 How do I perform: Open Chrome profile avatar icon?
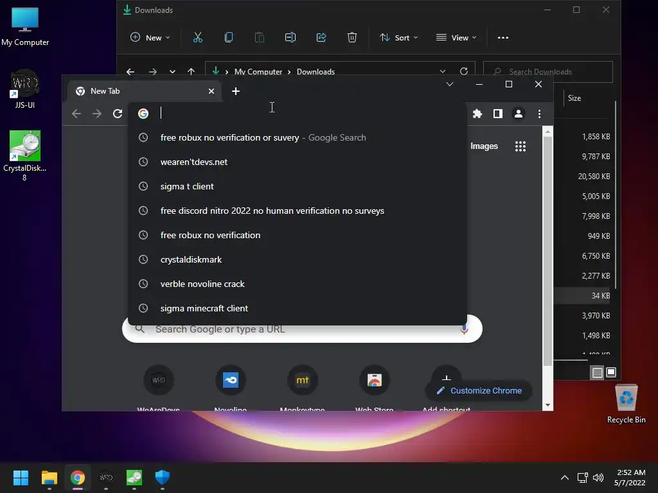click(519, 114)
